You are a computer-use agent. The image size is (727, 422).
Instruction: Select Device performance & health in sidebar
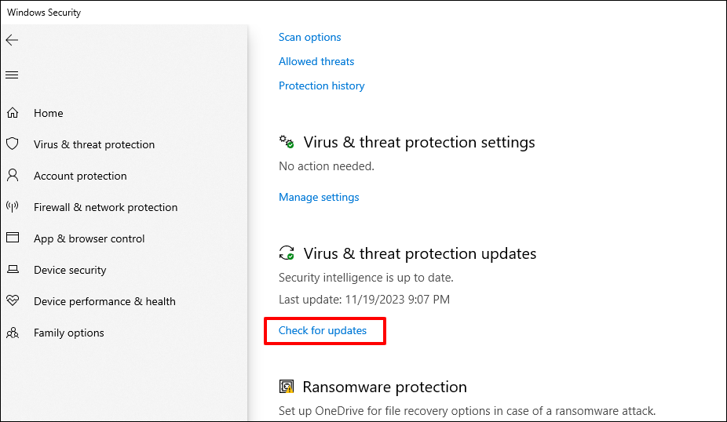pos(104,301)
